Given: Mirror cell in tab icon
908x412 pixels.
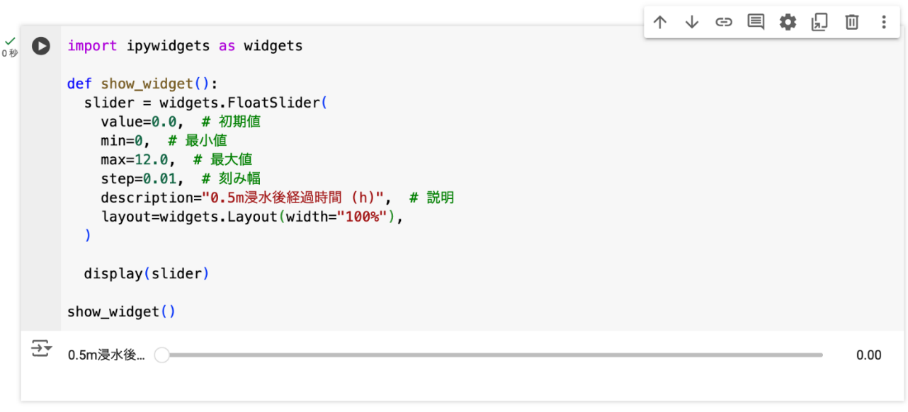Looking at the screenshot, I should (x=819, y=23).
